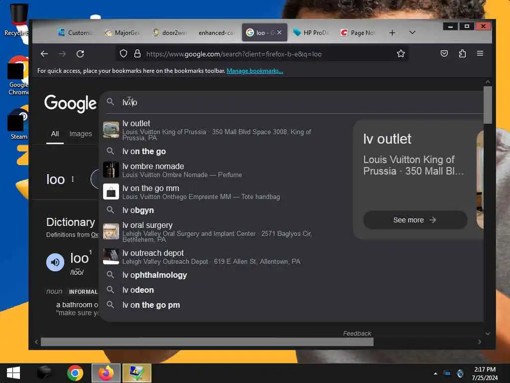Click the scroll right arrow
Screen dimensions: 510x383
480,342
